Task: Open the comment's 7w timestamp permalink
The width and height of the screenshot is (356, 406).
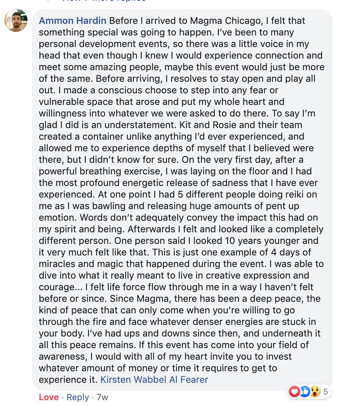Action: click(x=102, y=397)
